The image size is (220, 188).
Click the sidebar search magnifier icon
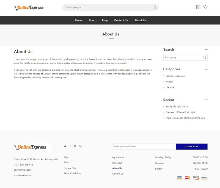point(204,57)
